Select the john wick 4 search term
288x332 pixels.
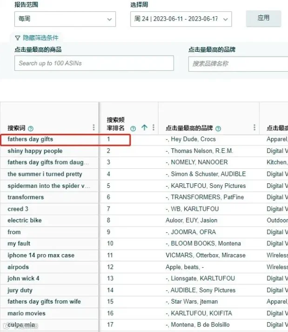[23, 278]
